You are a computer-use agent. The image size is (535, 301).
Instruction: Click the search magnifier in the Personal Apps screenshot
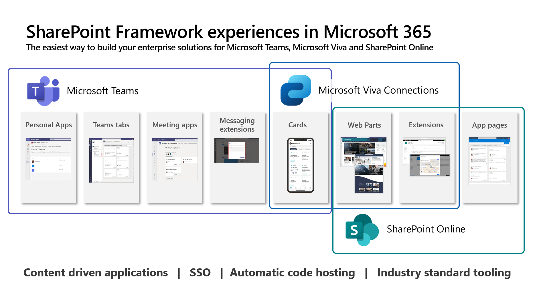(x=52, y=139)
